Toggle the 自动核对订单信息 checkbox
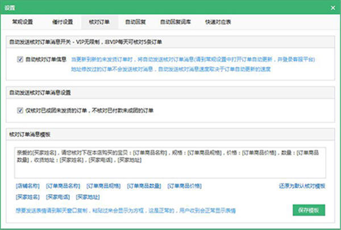Image resolution: width=341 pixels, height=230 pixels. tap(20, 59)
